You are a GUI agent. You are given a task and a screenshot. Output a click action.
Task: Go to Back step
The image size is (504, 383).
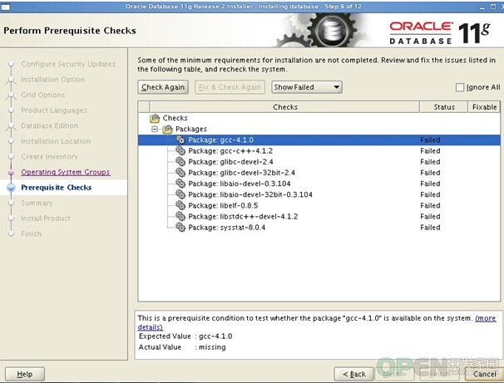(354, 374)
